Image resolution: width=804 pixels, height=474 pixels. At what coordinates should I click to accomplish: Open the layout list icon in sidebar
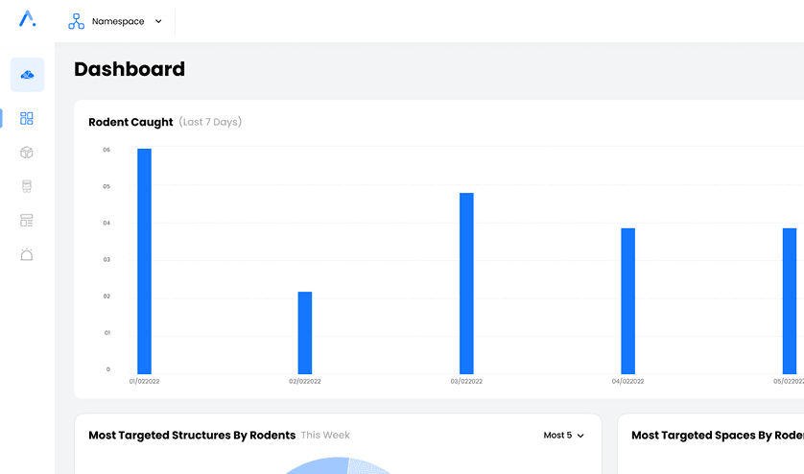click(27, 221)
